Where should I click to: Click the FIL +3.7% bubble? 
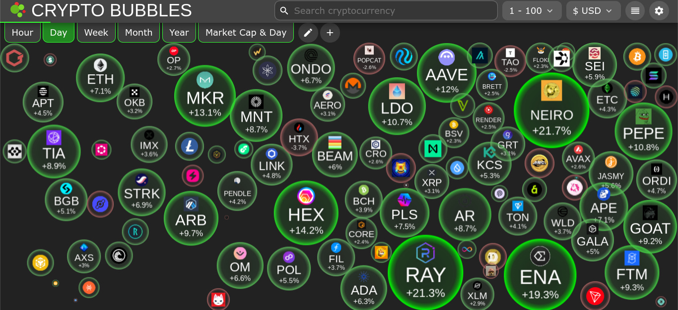[x=336, y=258]
